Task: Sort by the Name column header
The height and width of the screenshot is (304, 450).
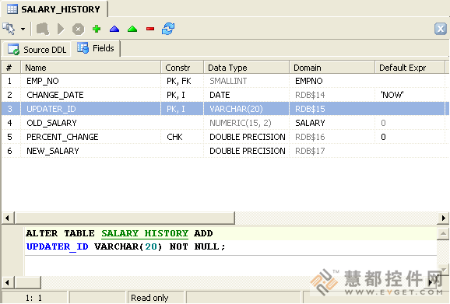Action: [x=90, y=68]
